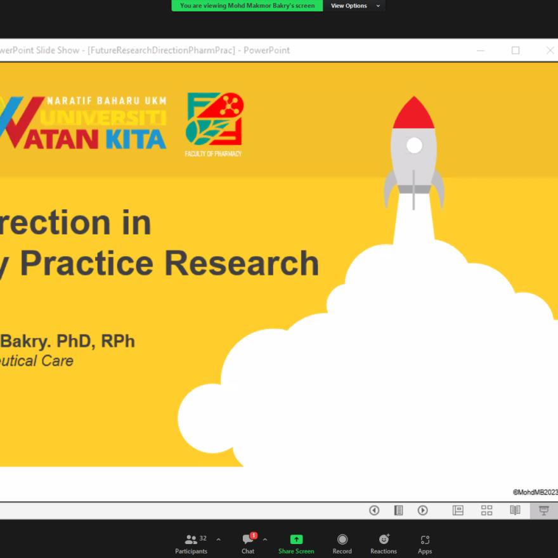Open the View Options dropdown
The image size is (558, 558).
coord(354,6)
